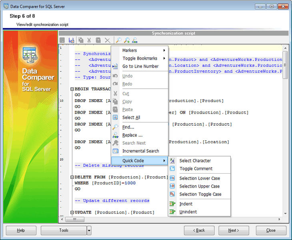Choose Select Character in Quick Code
This screenshot has width=292, height=240.
pyautogui.click(x=199, y=160)
